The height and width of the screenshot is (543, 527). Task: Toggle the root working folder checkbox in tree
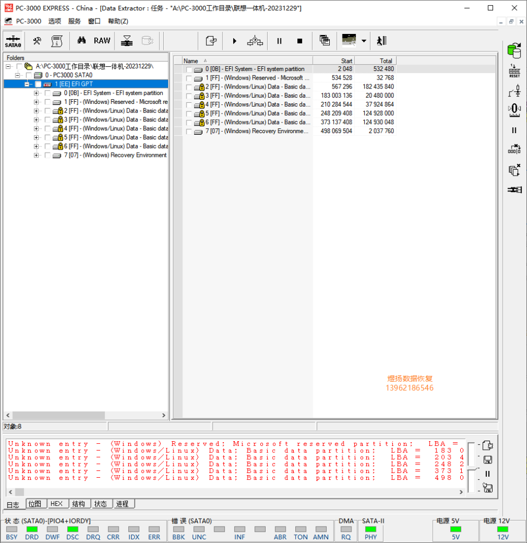point(20,66)
